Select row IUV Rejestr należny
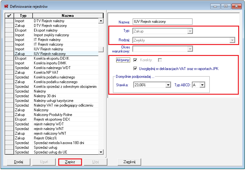This screenshot has height=170, width=246. [52, 49]
